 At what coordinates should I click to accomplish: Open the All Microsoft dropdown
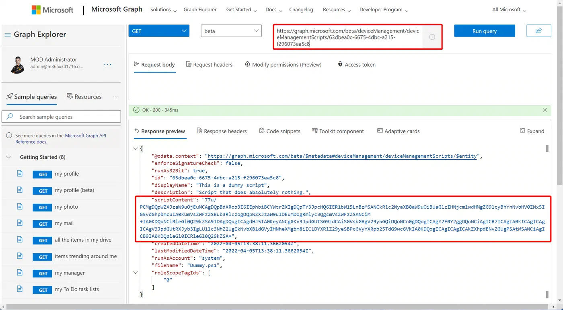coord(509,10)
